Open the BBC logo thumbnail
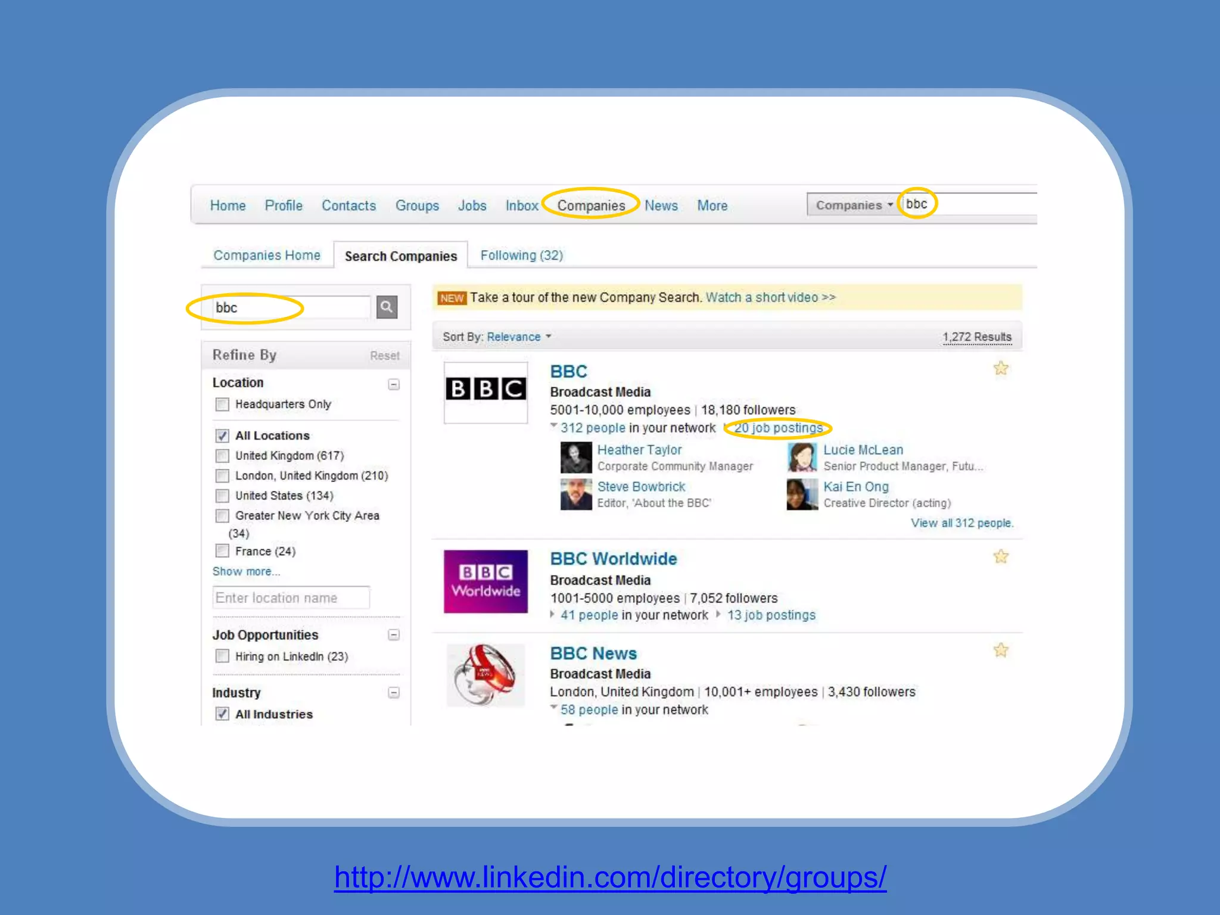The width and height of the screenshot is (1220, 915). coord(485,392)
